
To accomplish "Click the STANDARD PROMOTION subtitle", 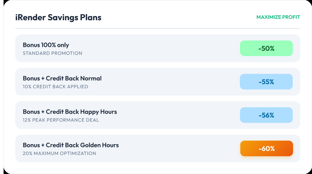I will pos(52,53).
